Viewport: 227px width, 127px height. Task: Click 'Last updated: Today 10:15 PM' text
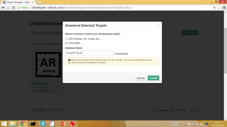(x=170, y=110)
